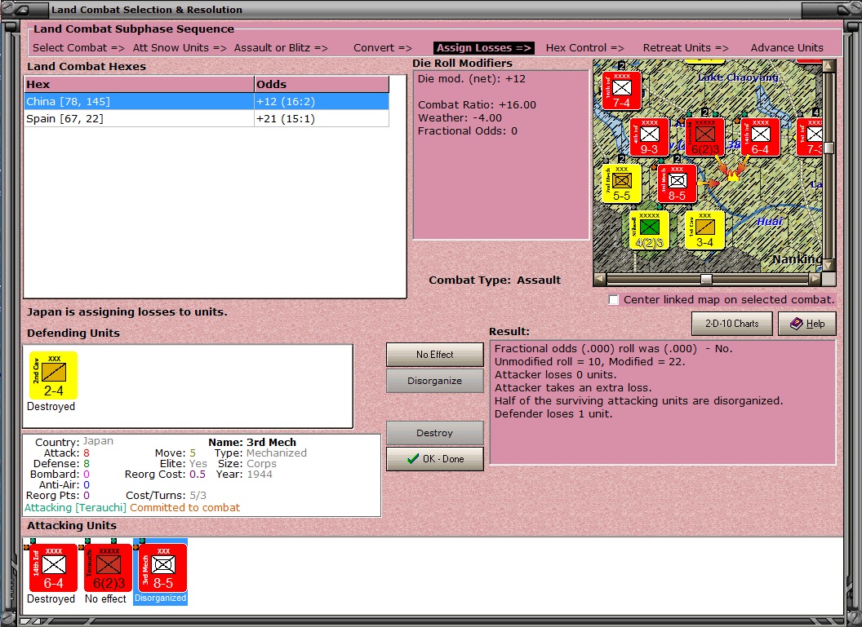Click the Combat Ratio: +16.00 line
862x627 pixels.
(477, 105)
